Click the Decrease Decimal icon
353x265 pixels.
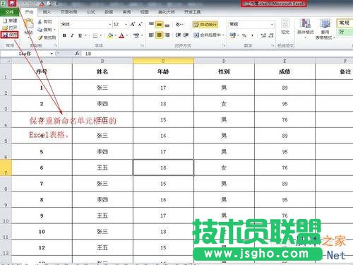click(x=271, y=35)
